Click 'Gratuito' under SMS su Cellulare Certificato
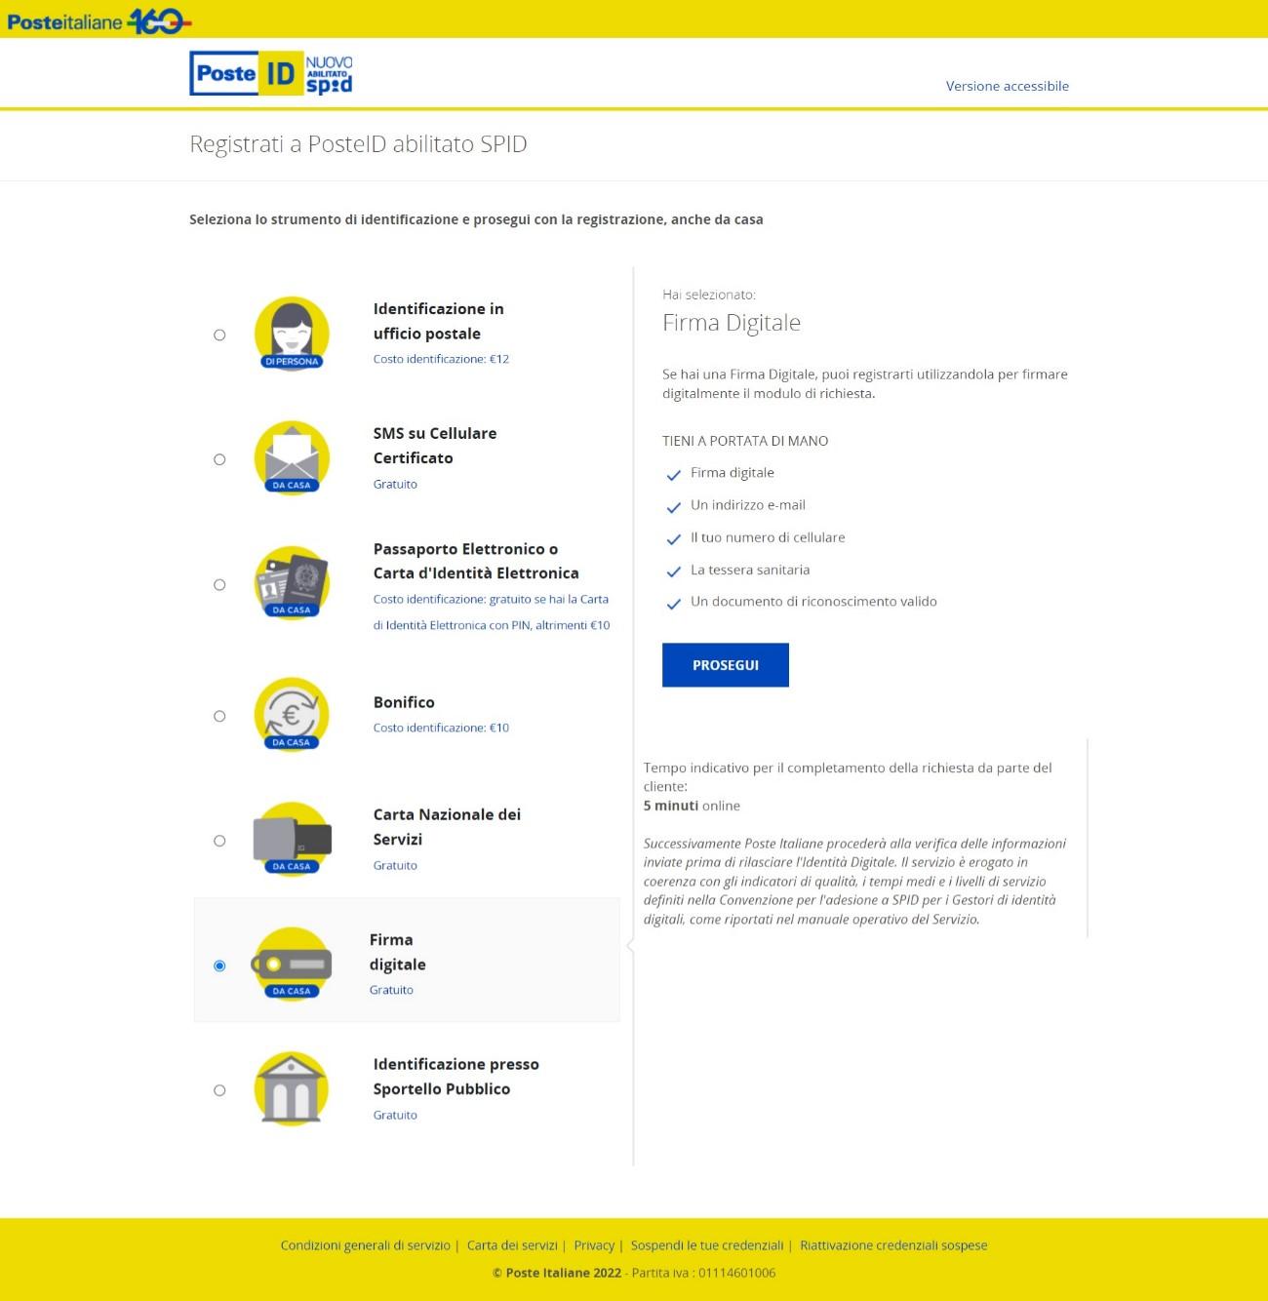The width and height of the screenshot is (1268, 1301). tap(395, 484)
